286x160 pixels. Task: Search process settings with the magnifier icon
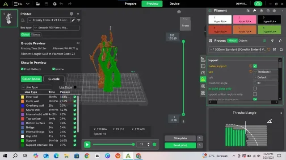point(281,49)
